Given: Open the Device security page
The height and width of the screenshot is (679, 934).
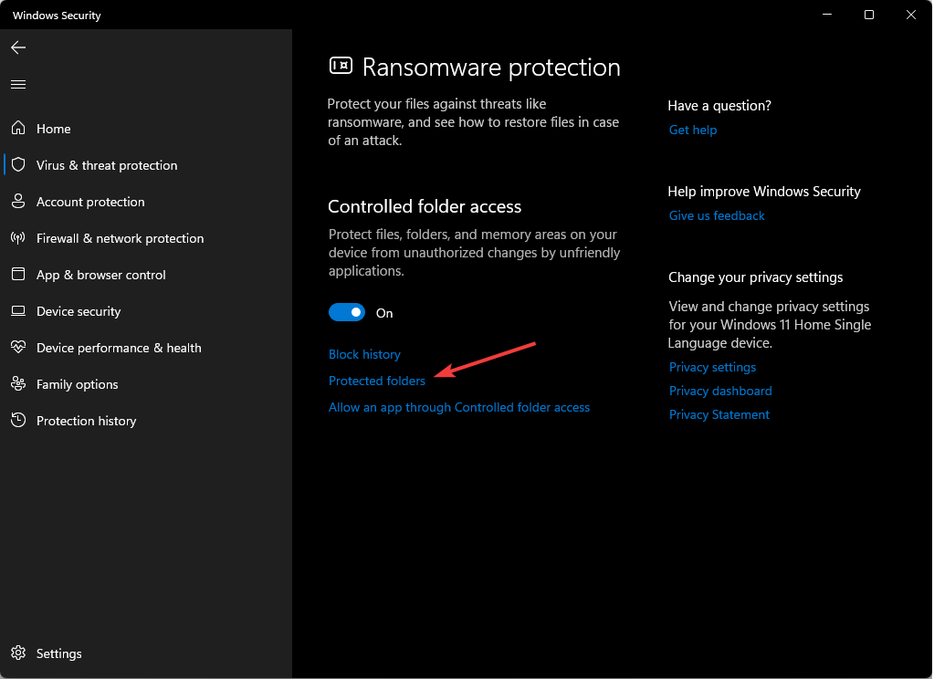Looking at the screenshot, I should point(79,311).
